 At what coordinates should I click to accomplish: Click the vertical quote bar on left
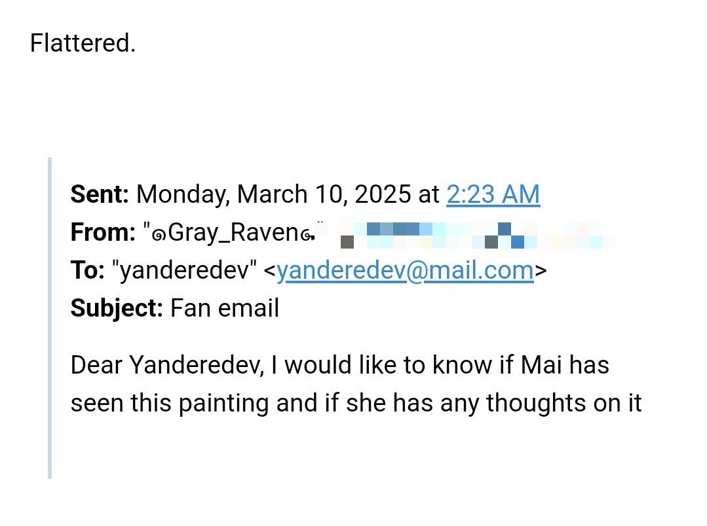pos(50,319)
